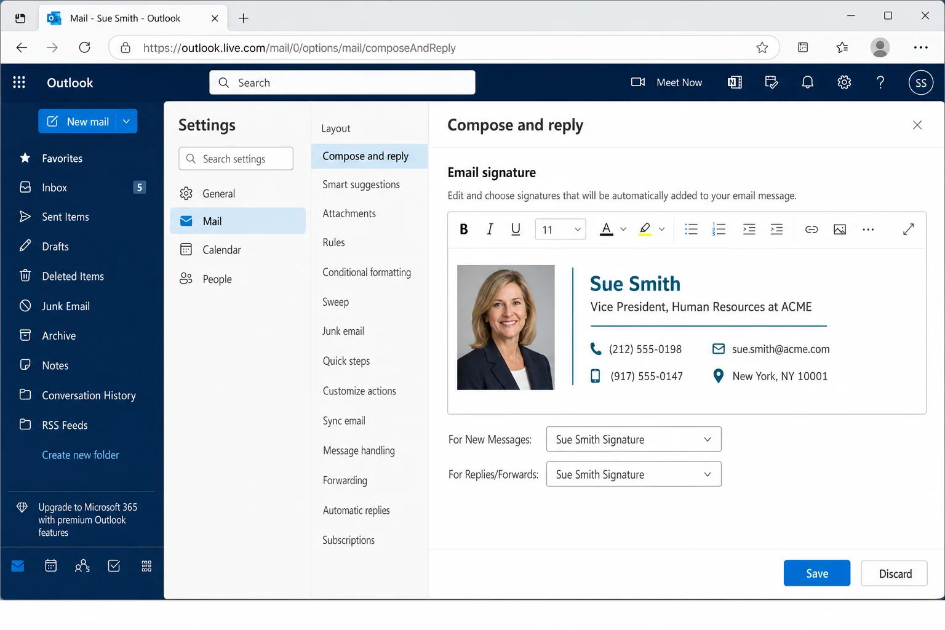Open Attachments settings
Viewport: 945px width, 630px height.
click(x=349, y=213)
